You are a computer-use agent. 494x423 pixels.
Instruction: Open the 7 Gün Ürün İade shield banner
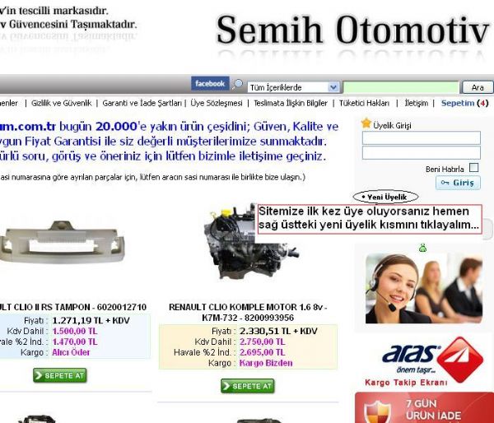pos(424,407)
